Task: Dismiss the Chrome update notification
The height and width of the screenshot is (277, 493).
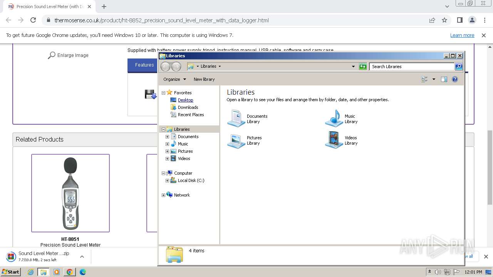Action: coord(484,35)
